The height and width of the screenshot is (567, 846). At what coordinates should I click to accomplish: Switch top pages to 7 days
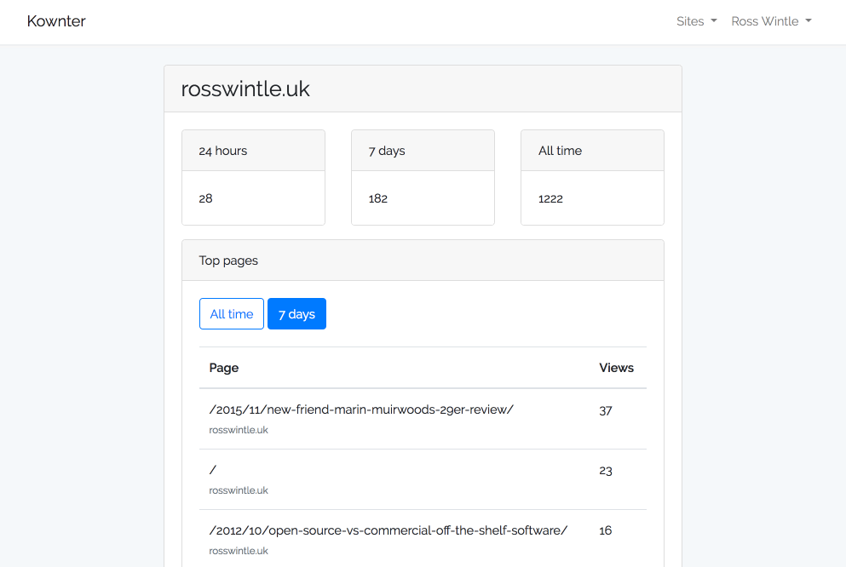[296, 314]
